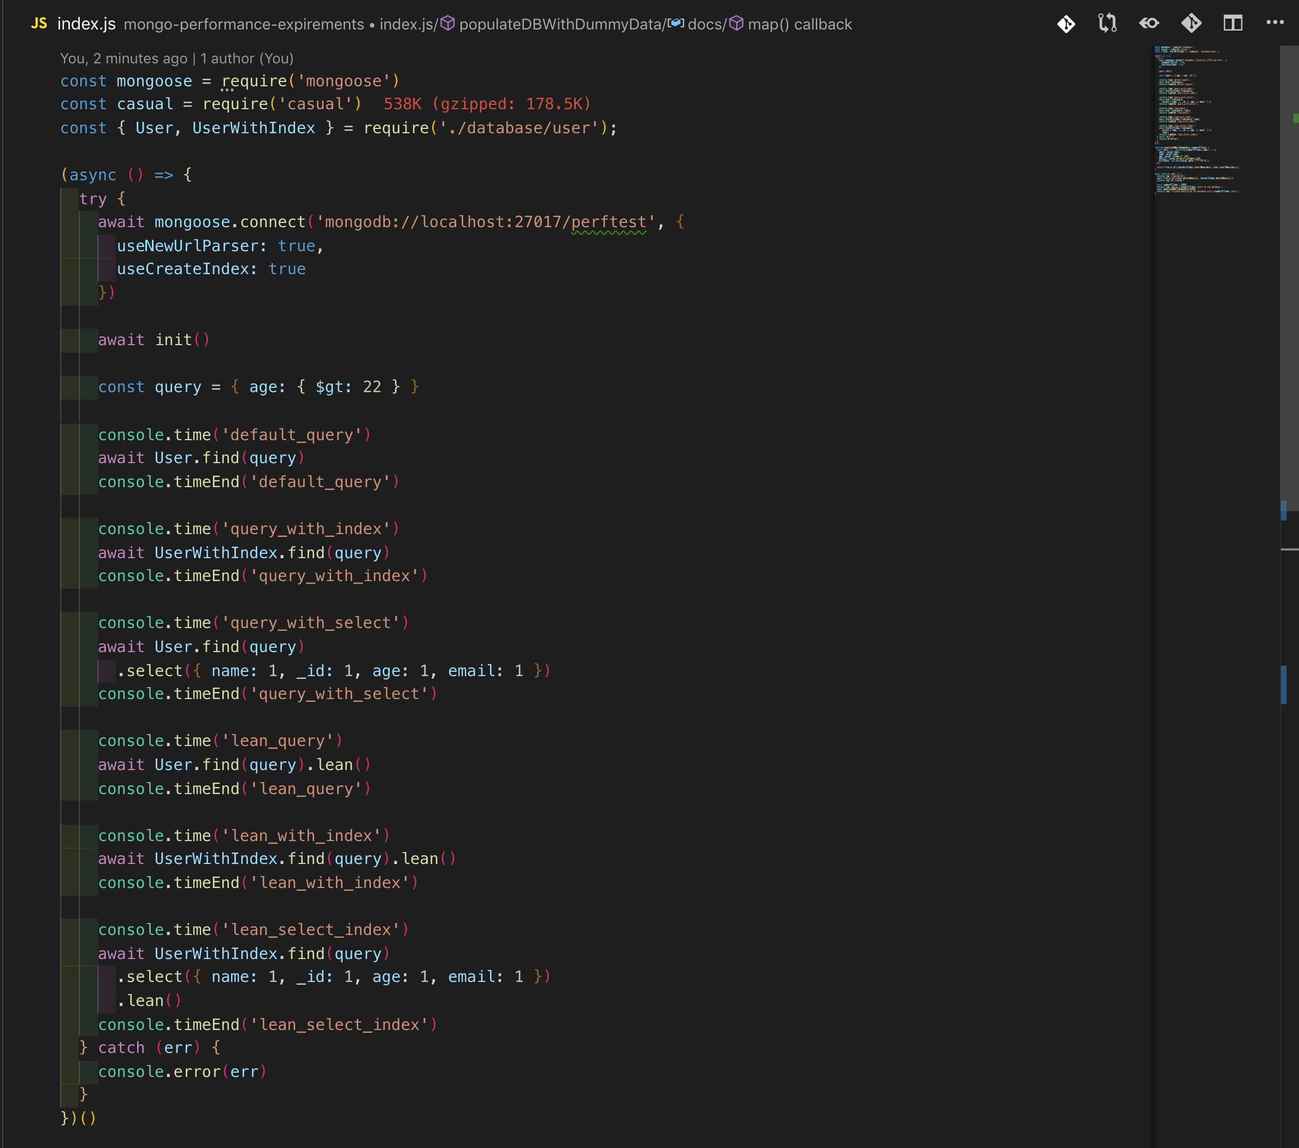1299x1148 pixels.
Task: Click console.time('query_with_index') line
Action: tap(249, 529)
